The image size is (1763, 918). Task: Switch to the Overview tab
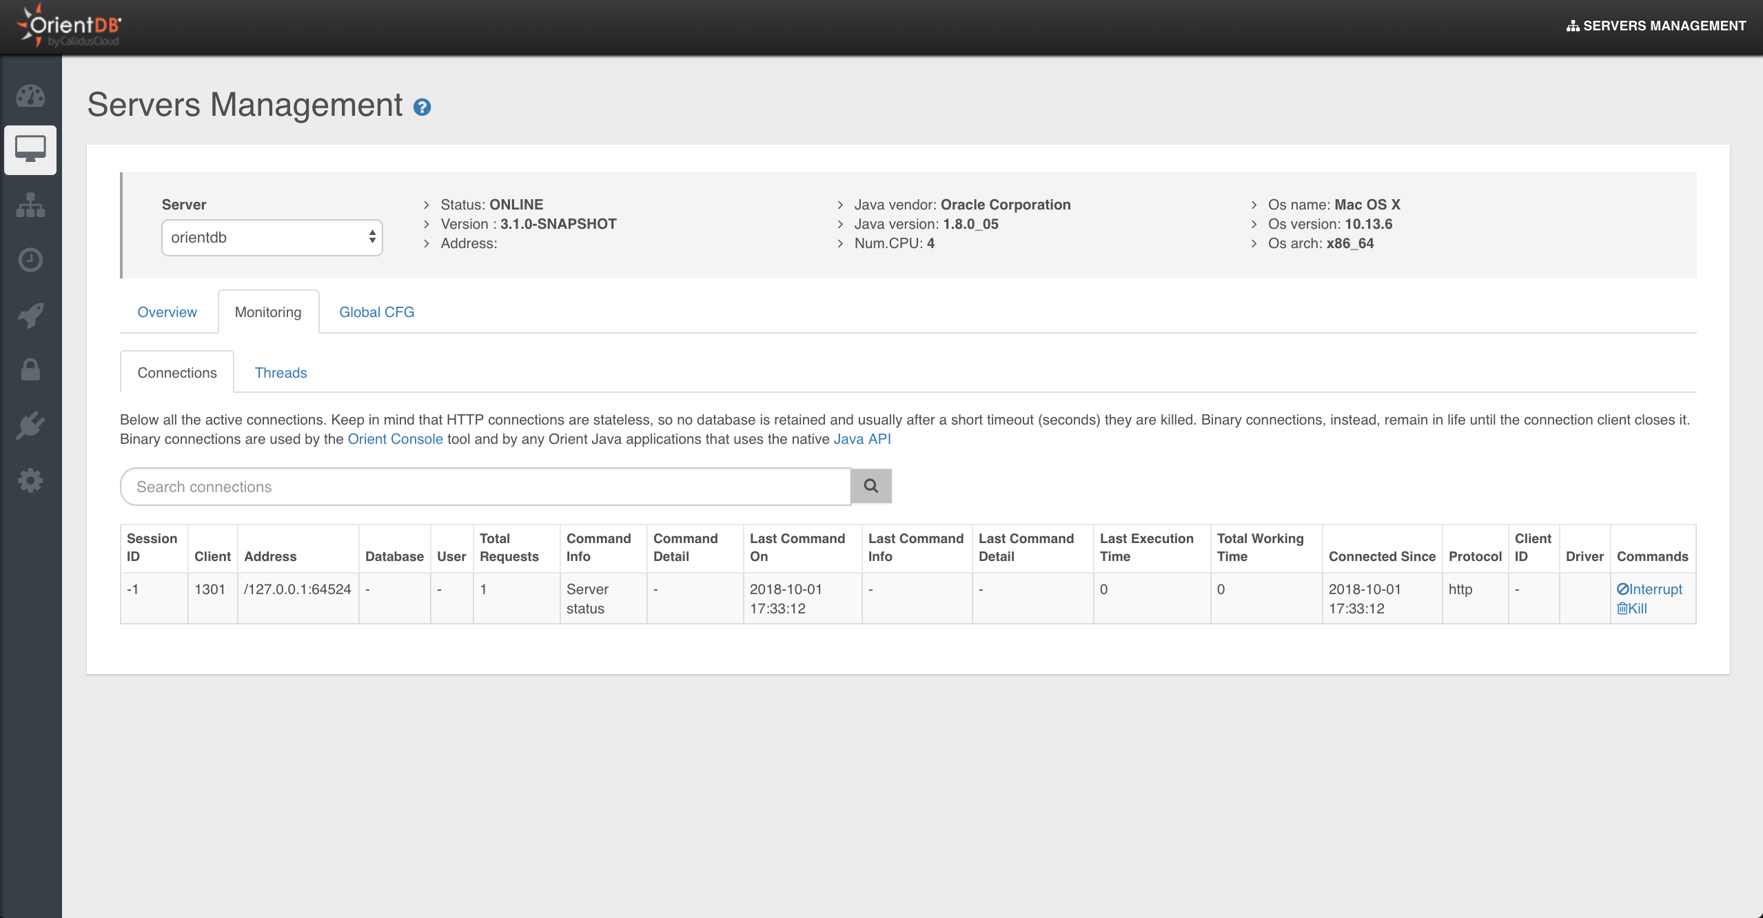click(x=167, y=312)
